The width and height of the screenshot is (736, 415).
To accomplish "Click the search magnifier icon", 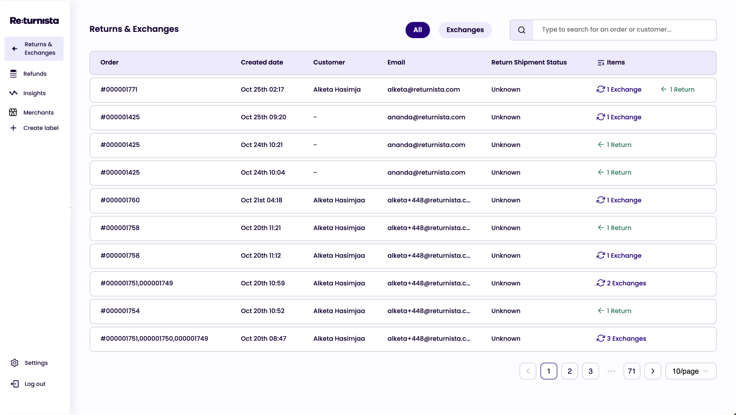I will [521, 30].
